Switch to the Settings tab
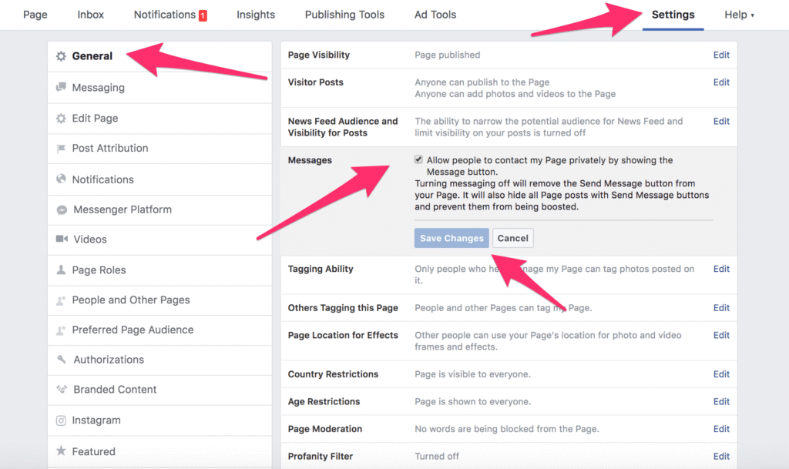This screenshot has width=789, height=469. (672, 14)
